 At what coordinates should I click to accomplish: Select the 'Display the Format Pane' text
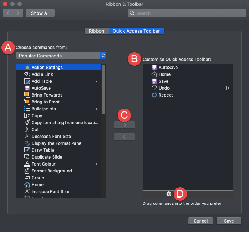56,143
